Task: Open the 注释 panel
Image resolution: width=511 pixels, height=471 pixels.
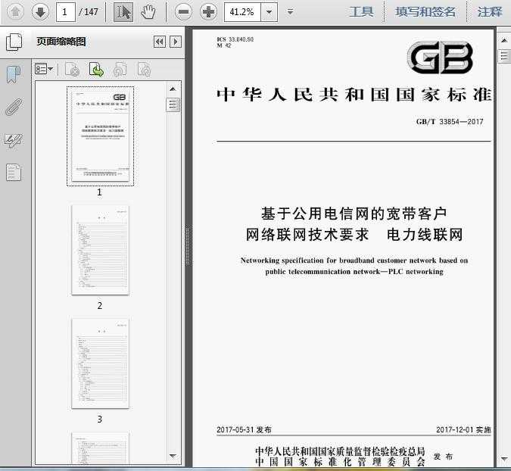Action: [490, 12]
